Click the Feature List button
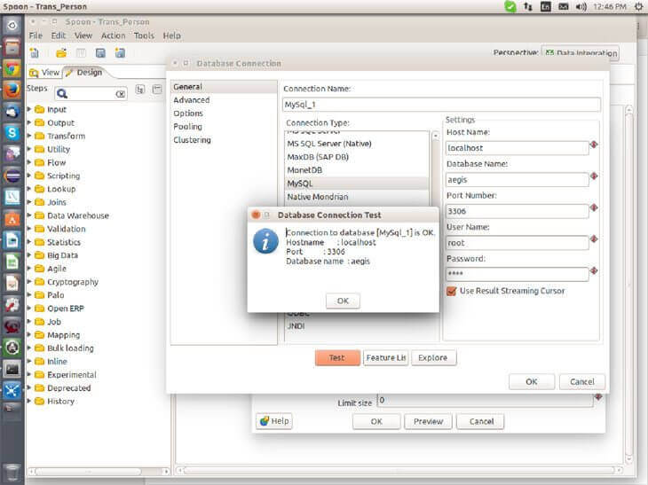The image size is (648, 485). click(x=385, y=357)
